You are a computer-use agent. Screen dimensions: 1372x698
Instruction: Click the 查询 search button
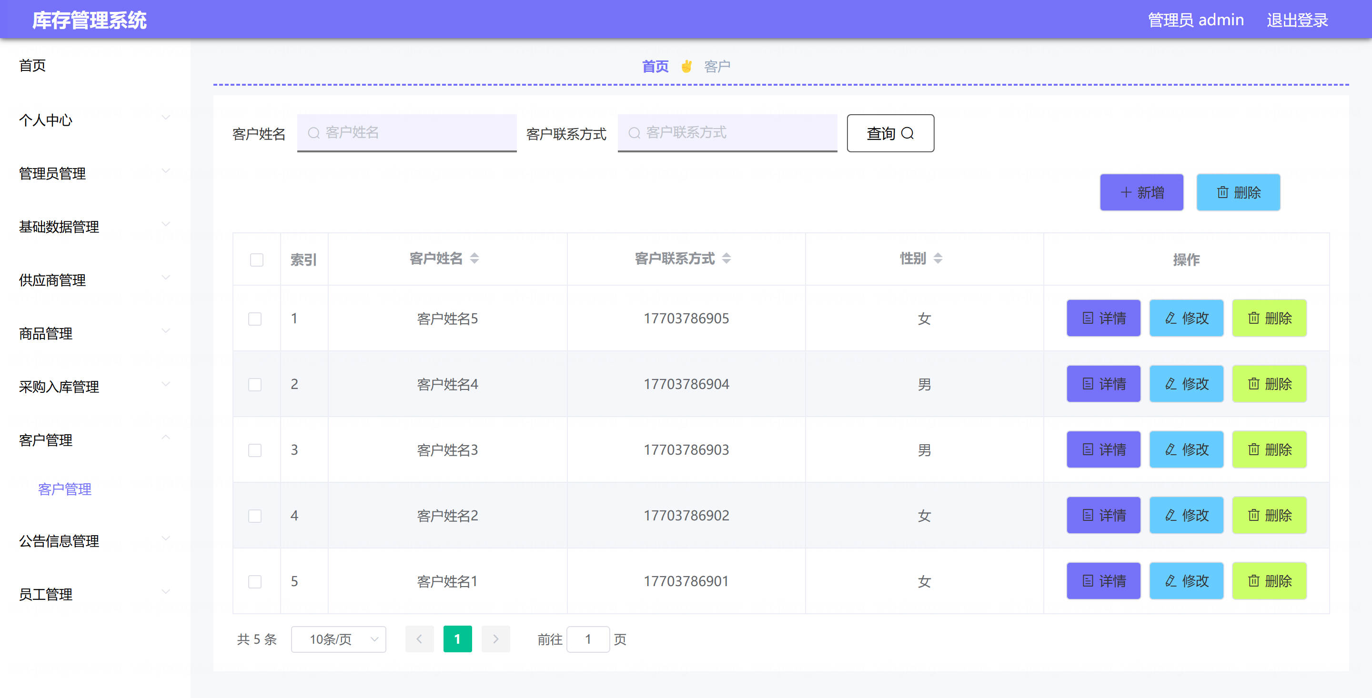(890, 133)
